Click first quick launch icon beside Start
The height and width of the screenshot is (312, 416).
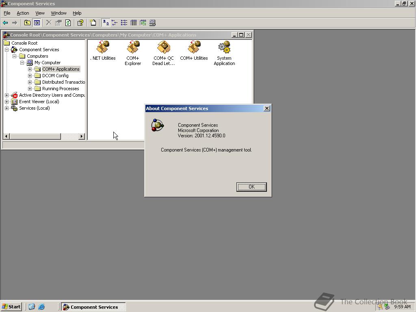pos(32,307)
